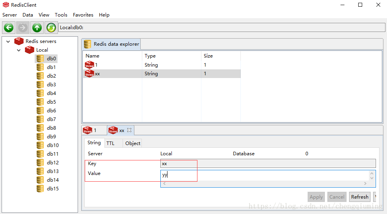The image size is (387, 214).
Task: Click the String icon for key xx row
Action: (x=89, y=74)
